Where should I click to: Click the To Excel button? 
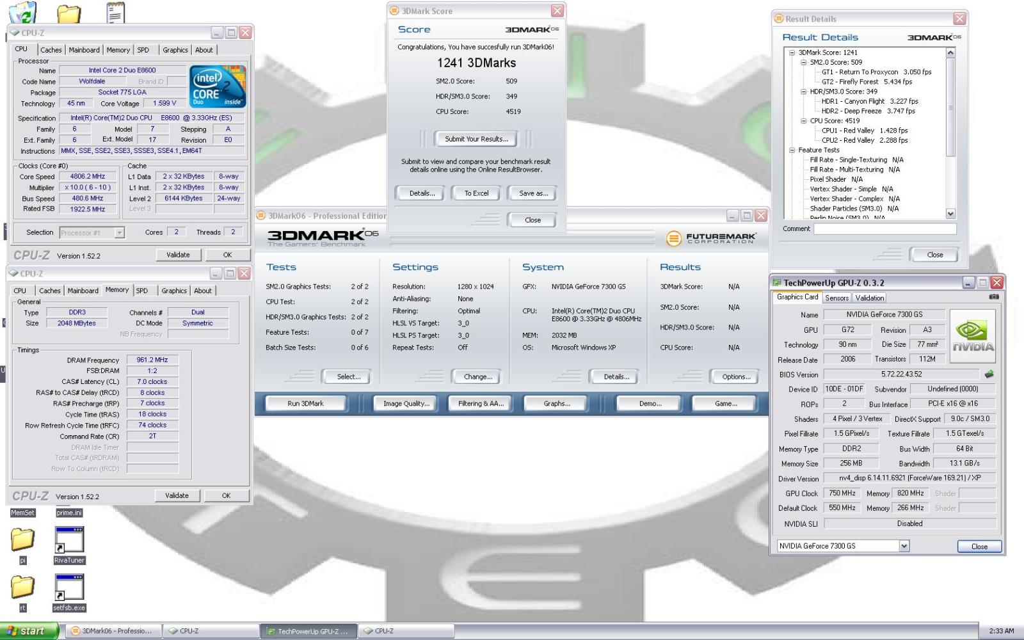[x=476, y=193]
